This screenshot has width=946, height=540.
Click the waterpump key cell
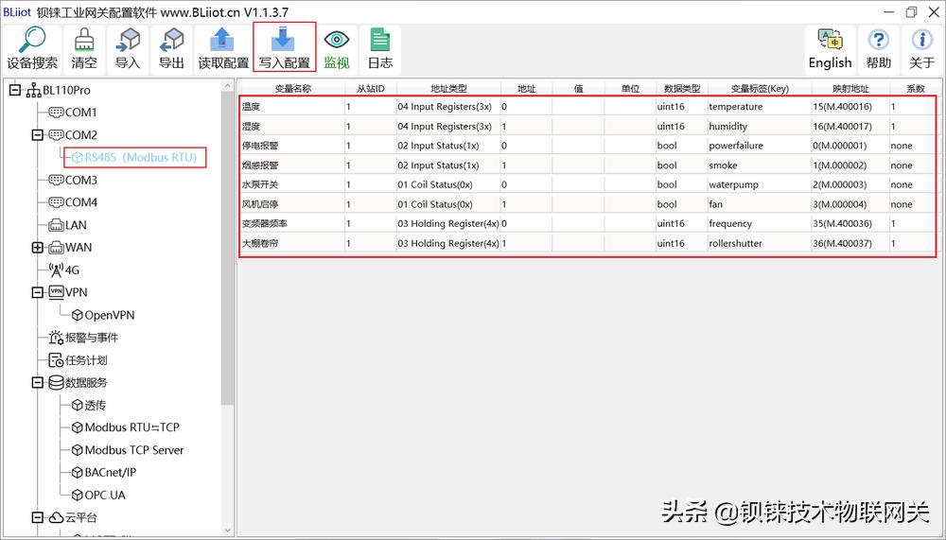pos(760,184)
